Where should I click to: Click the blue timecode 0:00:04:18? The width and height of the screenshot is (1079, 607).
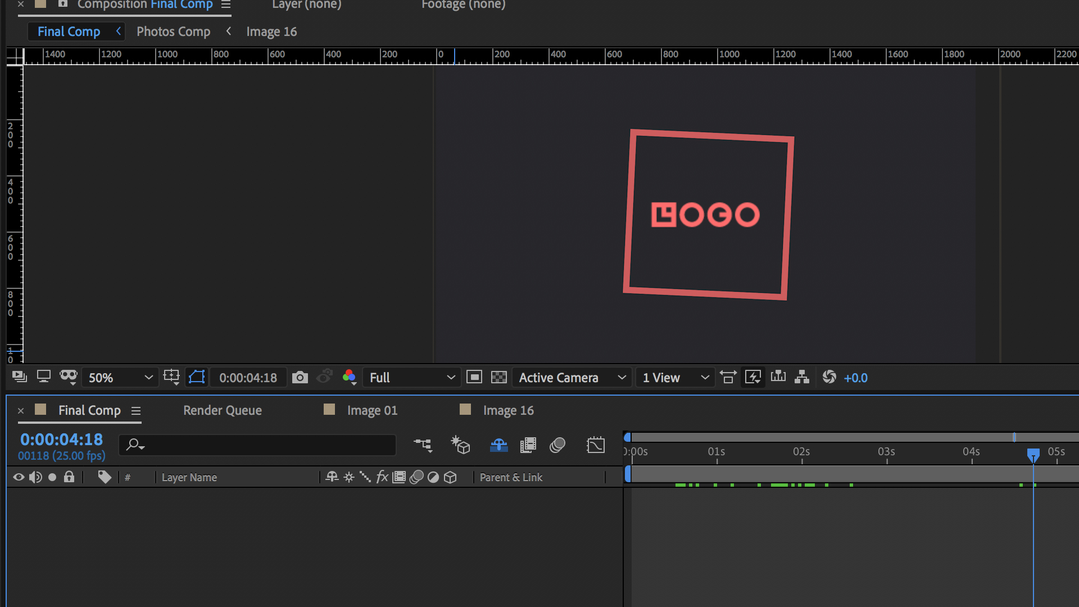coord(61,440)
